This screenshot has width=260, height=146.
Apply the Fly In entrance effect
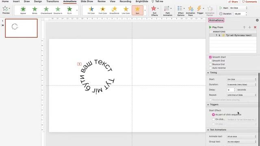[69, 10]
